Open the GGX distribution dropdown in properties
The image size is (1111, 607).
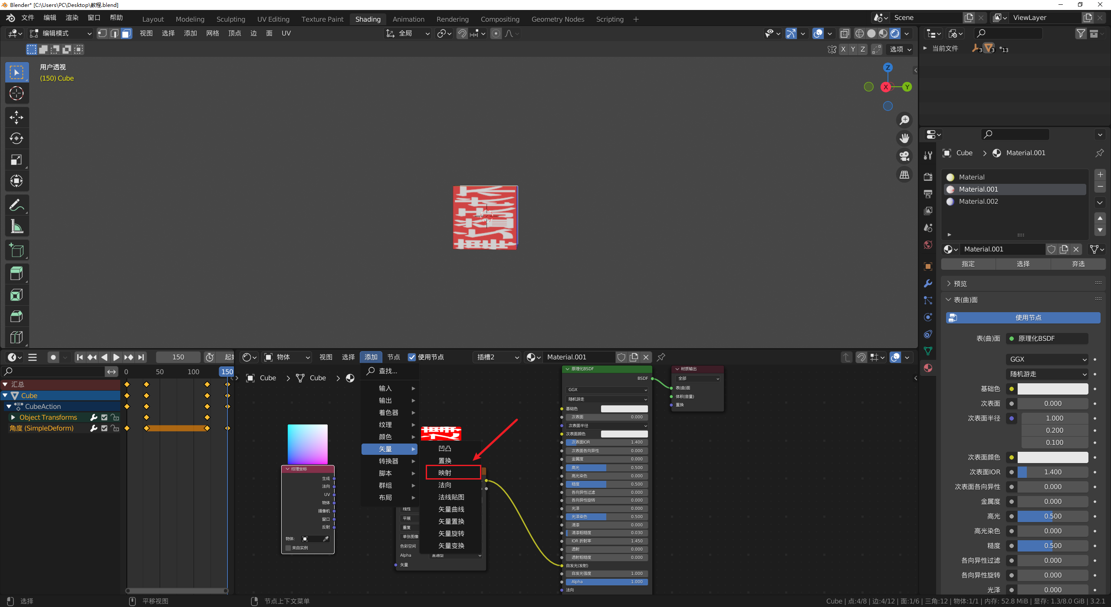click(1046, 359)
